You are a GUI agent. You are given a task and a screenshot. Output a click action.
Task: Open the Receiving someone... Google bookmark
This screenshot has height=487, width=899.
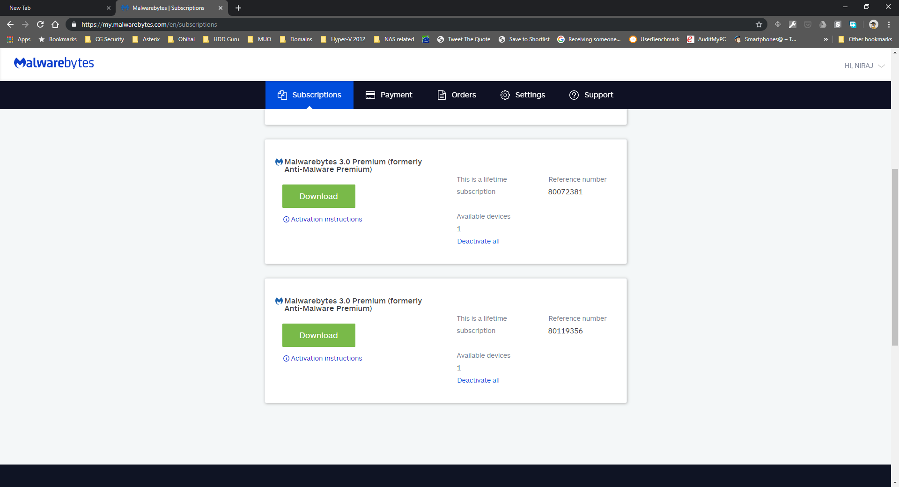click(x=589, y=39)
